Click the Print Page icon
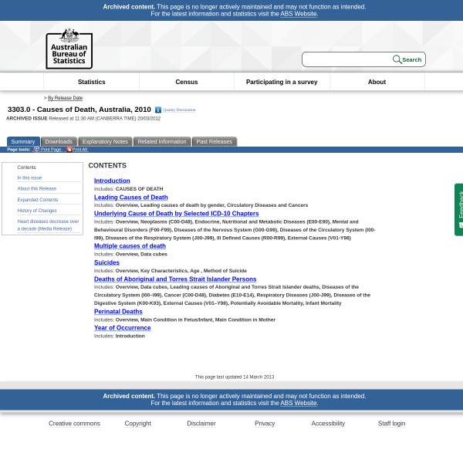The width and height of the screenshot is (463, 463). point(36,150)
